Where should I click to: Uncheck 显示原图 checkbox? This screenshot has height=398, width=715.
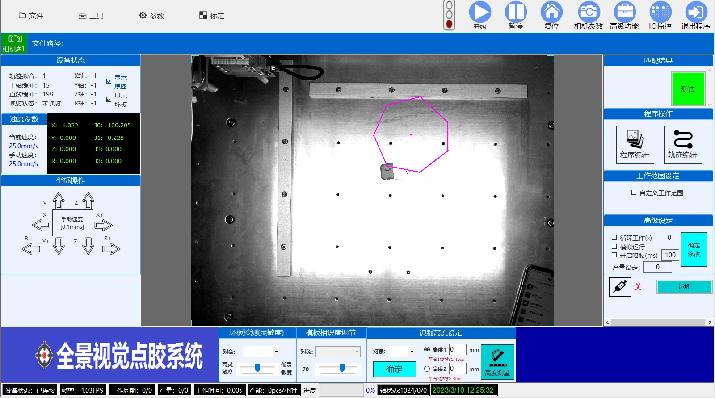(x=109, y=81)
